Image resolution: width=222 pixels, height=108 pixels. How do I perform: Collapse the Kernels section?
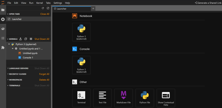(x=8, y=39)
